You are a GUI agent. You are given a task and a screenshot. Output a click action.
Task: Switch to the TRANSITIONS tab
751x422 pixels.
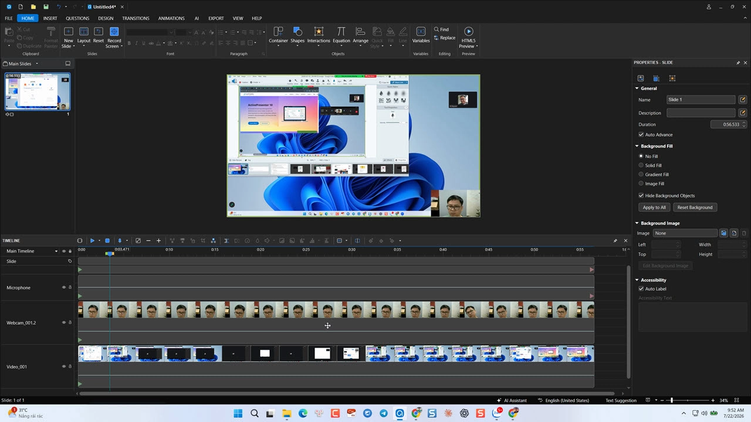click(136, 18)
